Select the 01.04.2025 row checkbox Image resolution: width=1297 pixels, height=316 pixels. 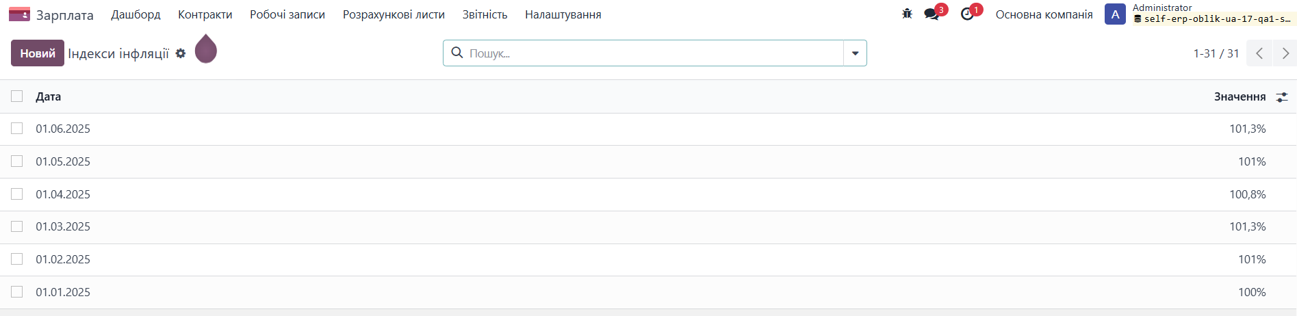(x=17, y=194)
